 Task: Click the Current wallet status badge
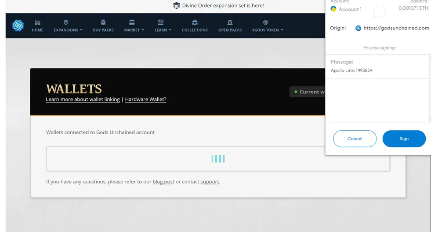[x=307, y=92]
